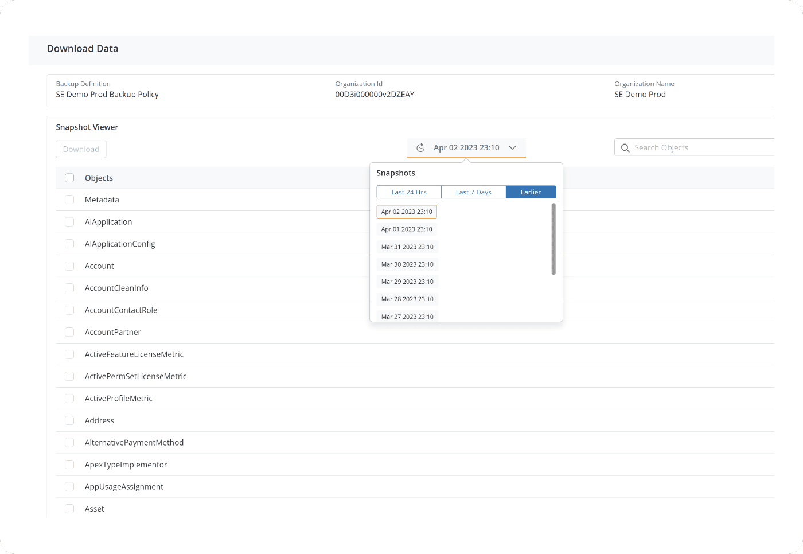Select the Earlier snapshots tab
The width and height of the screenshot is (803, 554).
(x=531, y=192)
